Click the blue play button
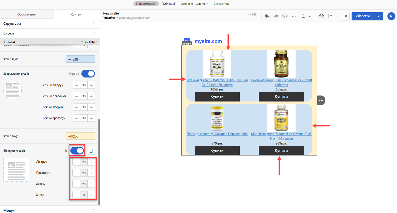397x213 pixels. pyautogui.click(x=391, y=16)
